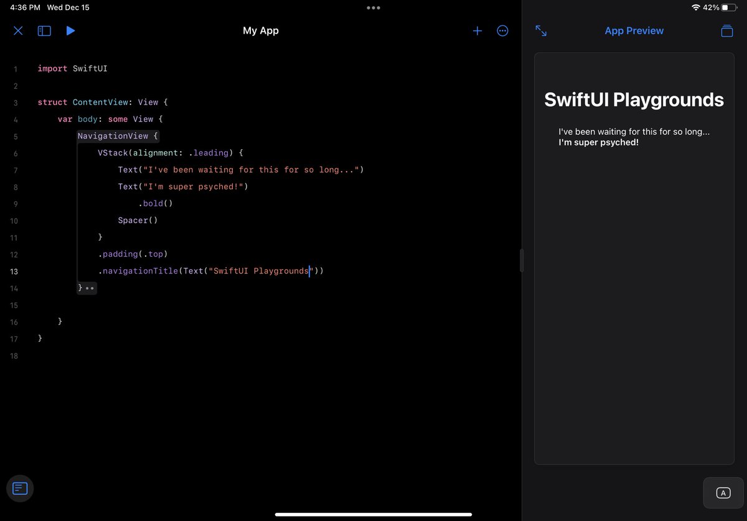Add new code with the plus button
This screenshot has width=747, height=521.
(477, 30)
